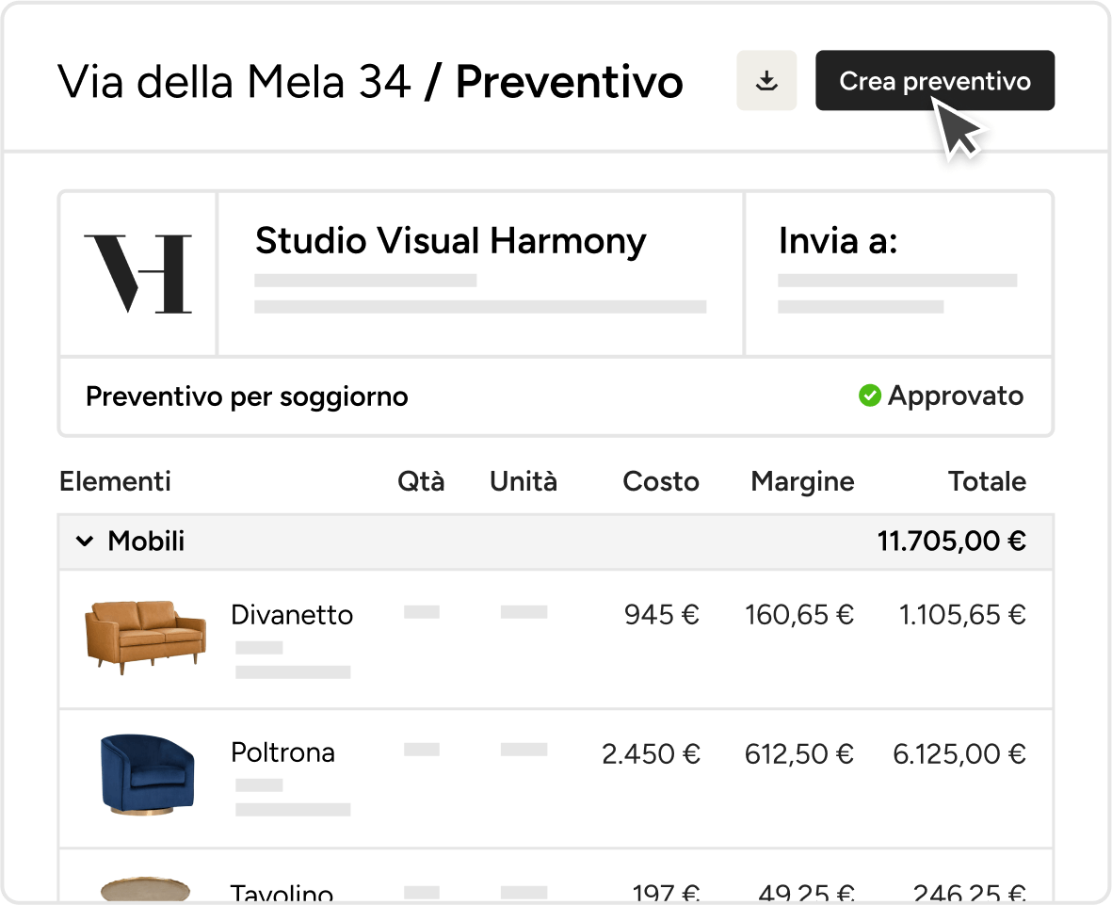Click the Preventivo per soggiorno title
The image size is (1112, 905).
(x=247, y=396)
